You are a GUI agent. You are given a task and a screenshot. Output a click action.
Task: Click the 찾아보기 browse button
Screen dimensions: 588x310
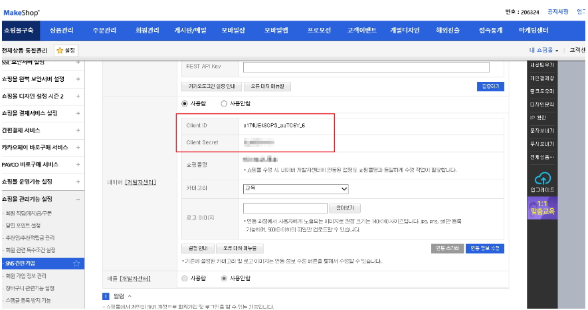[x=345, y=208]
